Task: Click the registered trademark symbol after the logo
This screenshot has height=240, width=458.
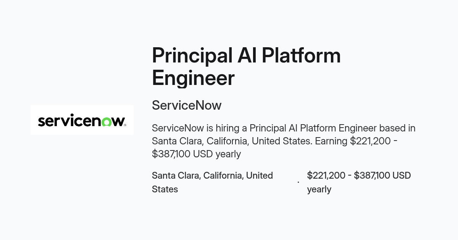Action: (125, 125)
